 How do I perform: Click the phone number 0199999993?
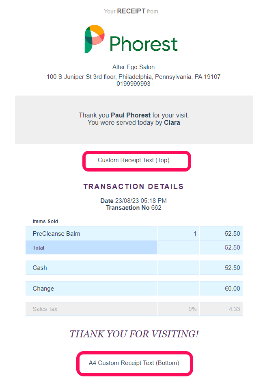133,84
